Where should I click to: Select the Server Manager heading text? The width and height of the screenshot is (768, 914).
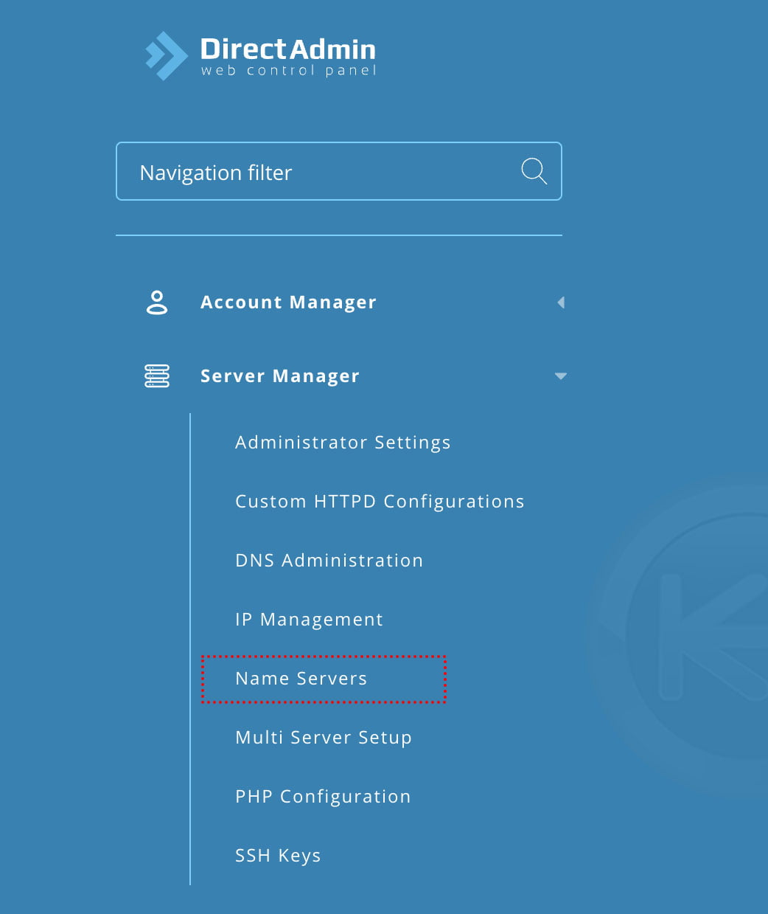coord(280,376)
